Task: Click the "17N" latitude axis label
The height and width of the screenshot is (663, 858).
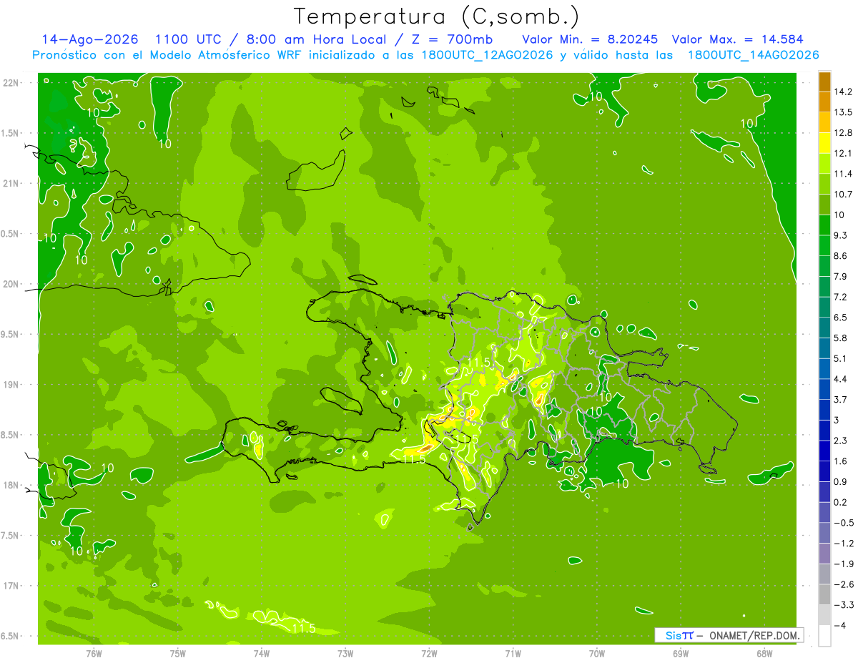Action: click(x=11, y=586)
